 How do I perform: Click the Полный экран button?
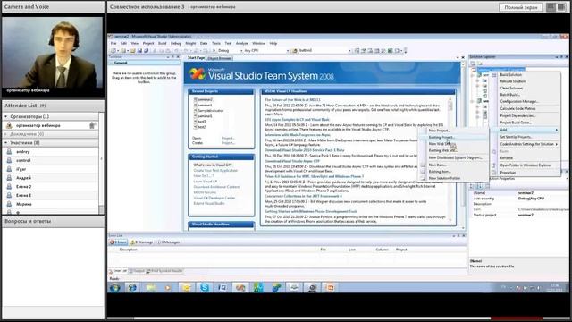pyautogui.click(x=521, y=7)
